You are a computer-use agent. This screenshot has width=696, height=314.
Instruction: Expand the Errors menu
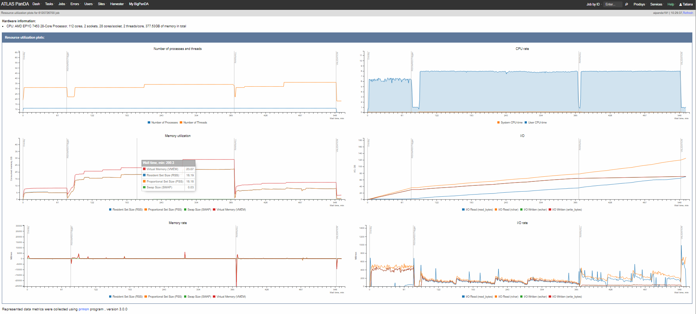click(75, 4)
